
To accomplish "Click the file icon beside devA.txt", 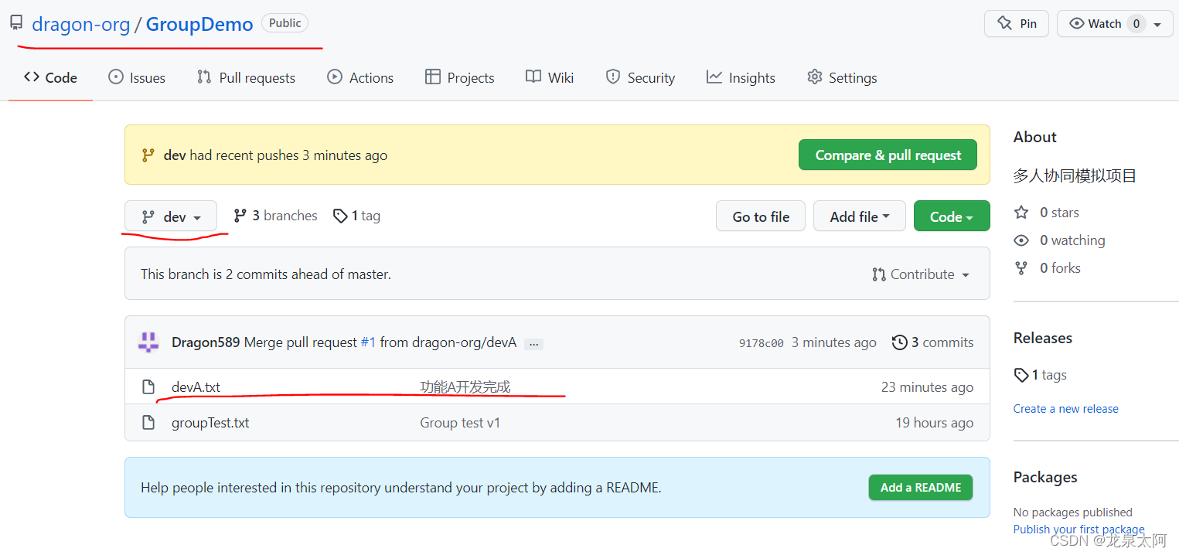I will [x=149, y=387].
